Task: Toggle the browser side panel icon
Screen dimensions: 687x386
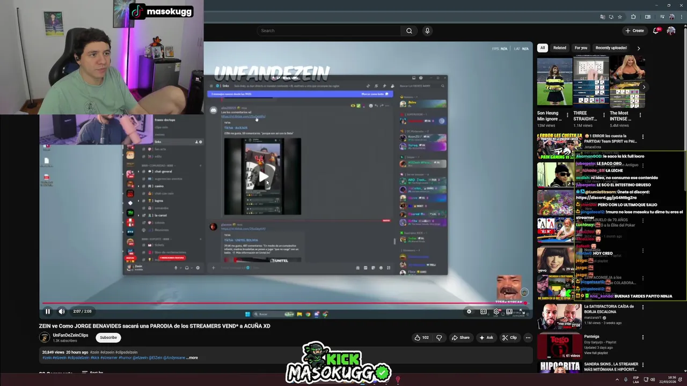Action: [648, 17]
